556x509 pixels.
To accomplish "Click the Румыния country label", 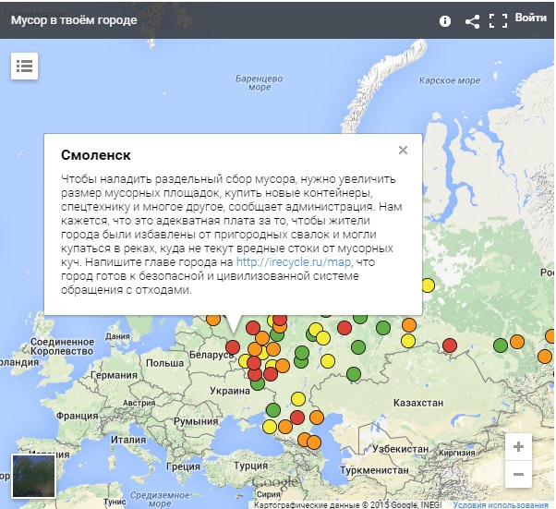I will pos(196,421).
